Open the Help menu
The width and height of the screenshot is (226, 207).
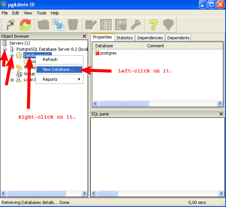[54, 13]
